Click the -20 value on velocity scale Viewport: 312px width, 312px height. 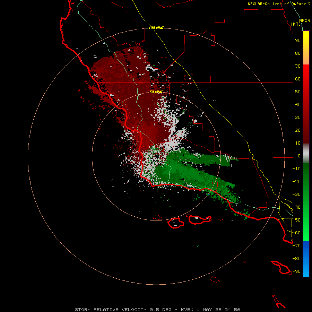296,181
